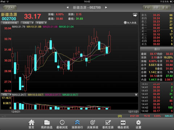Click the 329.4亿 index turnover in status bar
The image size is (174, 130).
(x=169, y=116)
